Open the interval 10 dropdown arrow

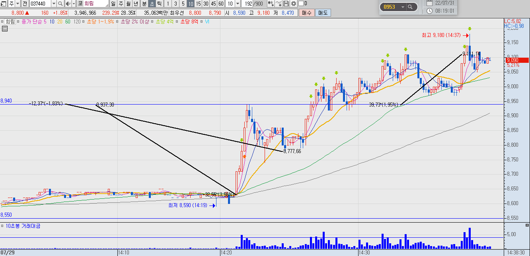[x=238, y=4]
